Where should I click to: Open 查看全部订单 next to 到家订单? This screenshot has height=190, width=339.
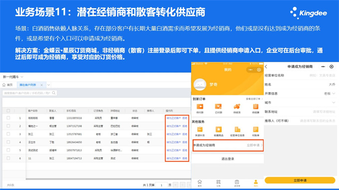pos(254,99)
